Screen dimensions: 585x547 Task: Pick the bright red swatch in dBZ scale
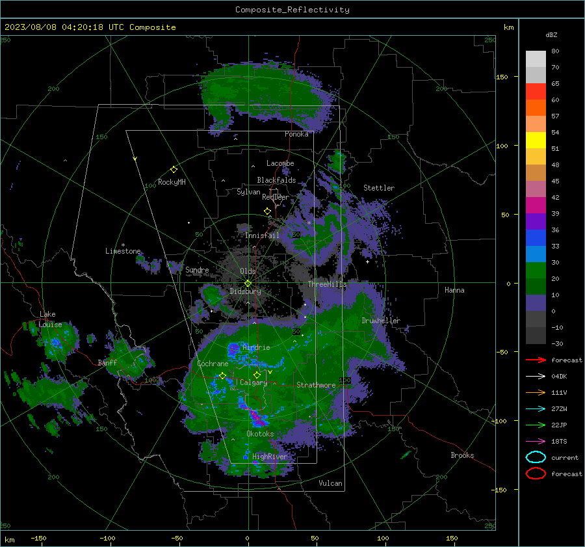click(x=536, y=92)
